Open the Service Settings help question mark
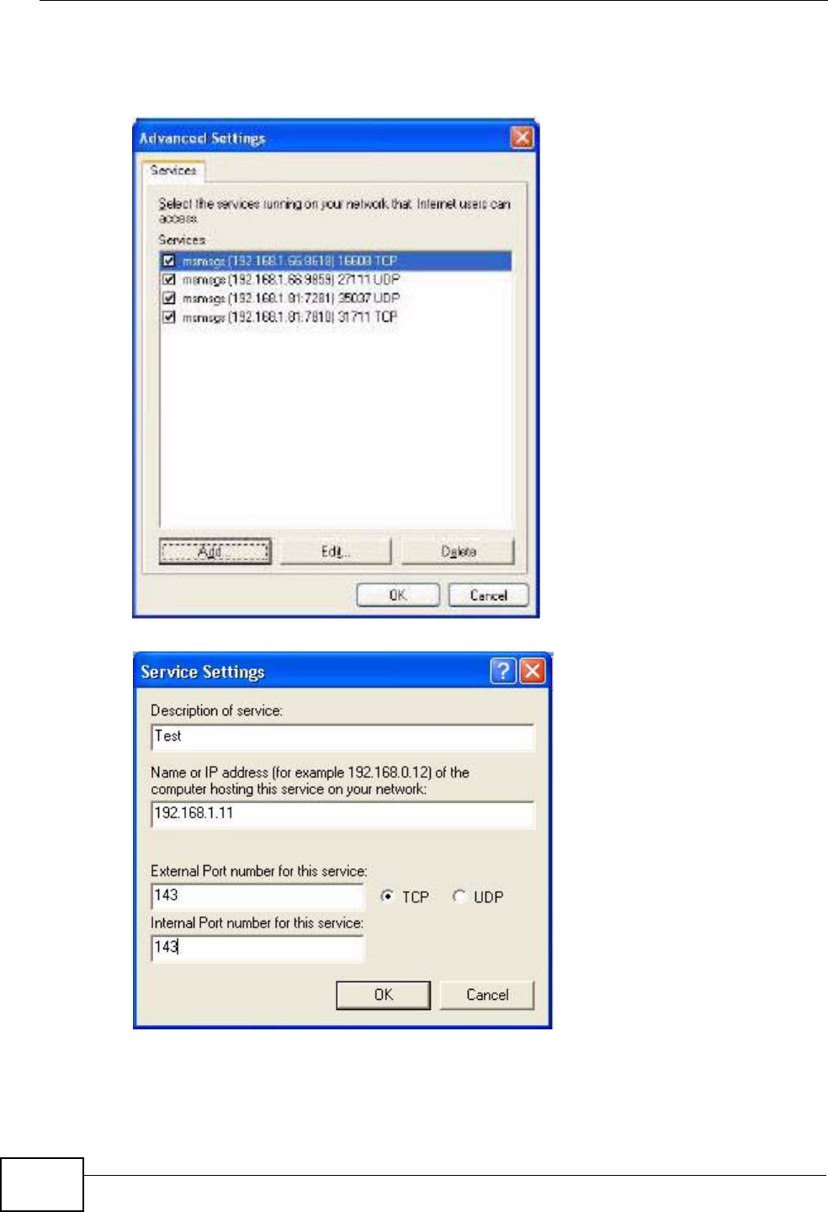The image size is (828, 1212). [x=503, y=671]
